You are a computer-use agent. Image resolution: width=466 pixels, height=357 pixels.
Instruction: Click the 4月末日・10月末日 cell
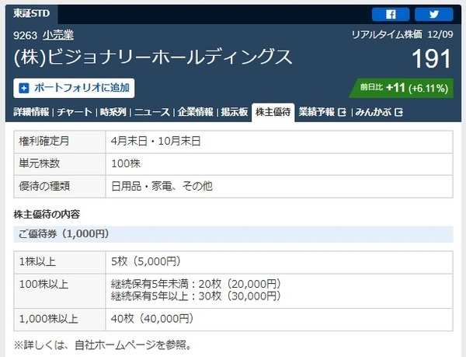tap(279, 142)
